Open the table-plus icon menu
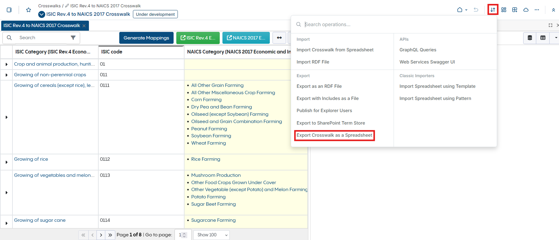 pyautogui.click(x=515, y=10)
